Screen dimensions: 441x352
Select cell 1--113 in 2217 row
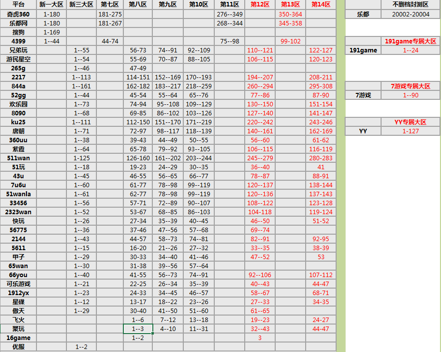[x=81, y=77]
